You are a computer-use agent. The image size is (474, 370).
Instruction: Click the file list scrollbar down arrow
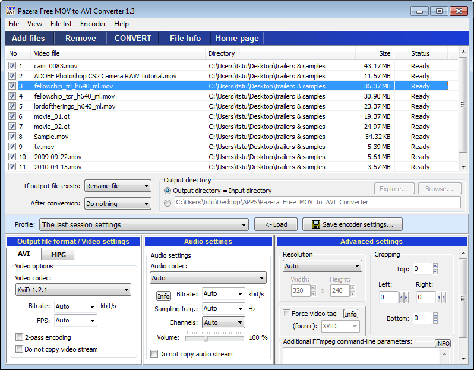pyautogui.click(x=463, y=167)
